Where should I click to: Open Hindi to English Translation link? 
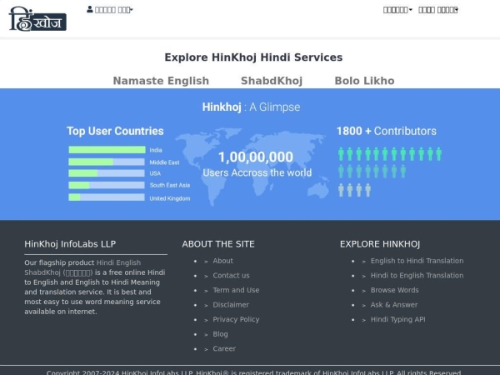click(x=417, y=276)
